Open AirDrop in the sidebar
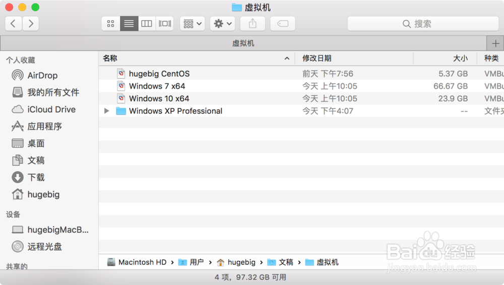The height and width of the screenshot is (285, 504). click(x=42, y=76)
